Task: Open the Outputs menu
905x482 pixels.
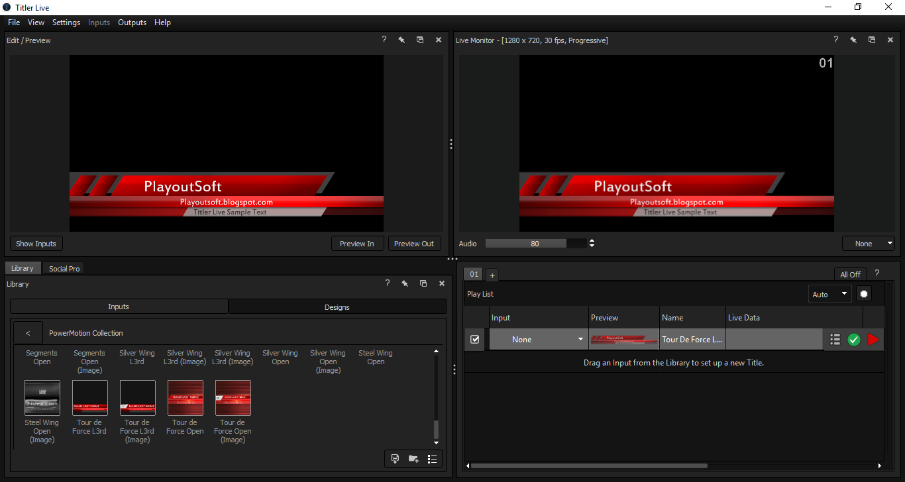Action: tap(132, 23)
